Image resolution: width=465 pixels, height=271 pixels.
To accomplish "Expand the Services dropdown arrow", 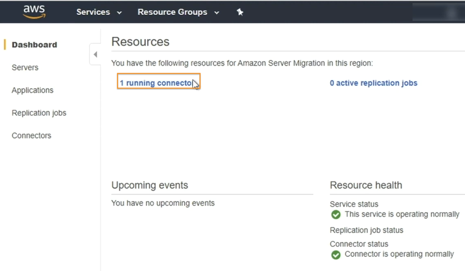I will (x=119, y=13).
